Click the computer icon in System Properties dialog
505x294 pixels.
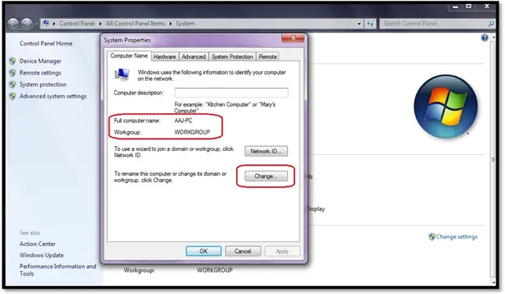[122, 75]
